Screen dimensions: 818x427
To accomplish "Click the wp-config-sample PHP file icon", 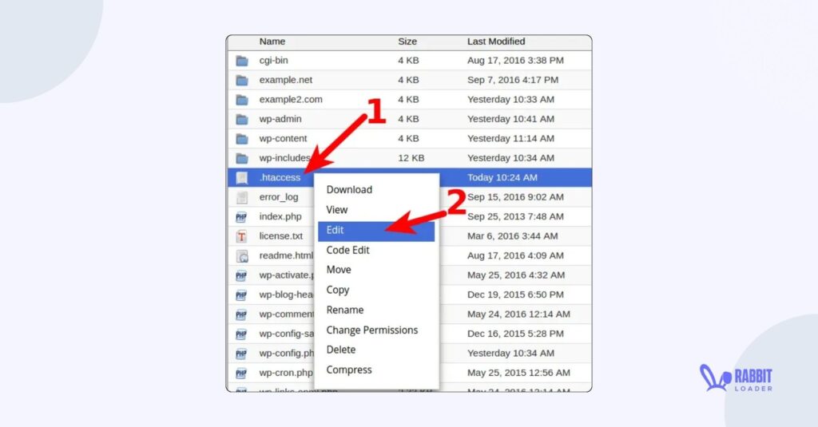I will [241, 334].
